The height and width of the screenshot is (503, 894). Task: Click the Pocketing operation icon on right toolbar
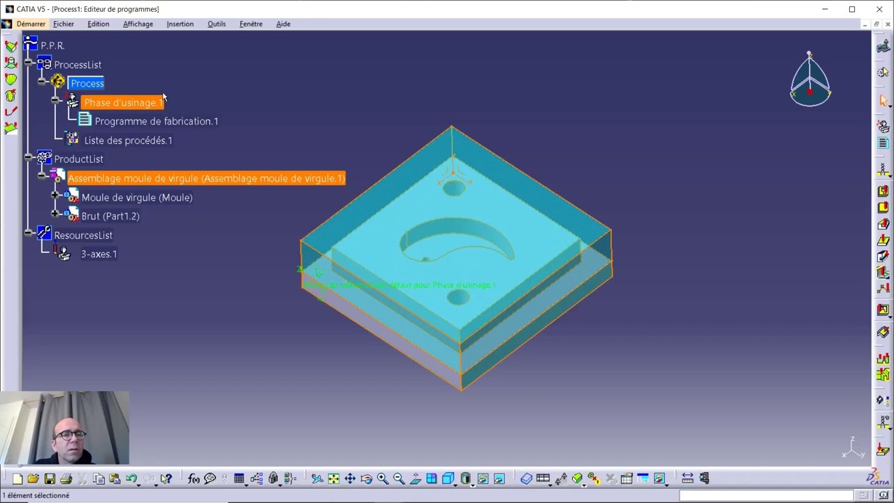click(x=884, y=191)
